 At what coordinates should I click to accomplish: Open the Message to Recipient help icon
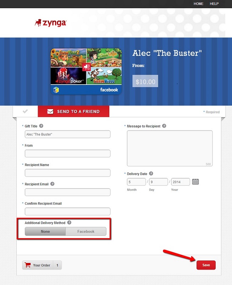pos(164,126)
